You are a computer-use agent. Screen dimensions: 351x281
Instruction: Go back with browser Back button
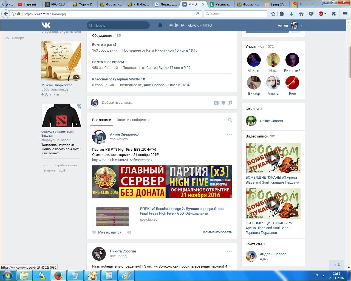pos(6,14)
